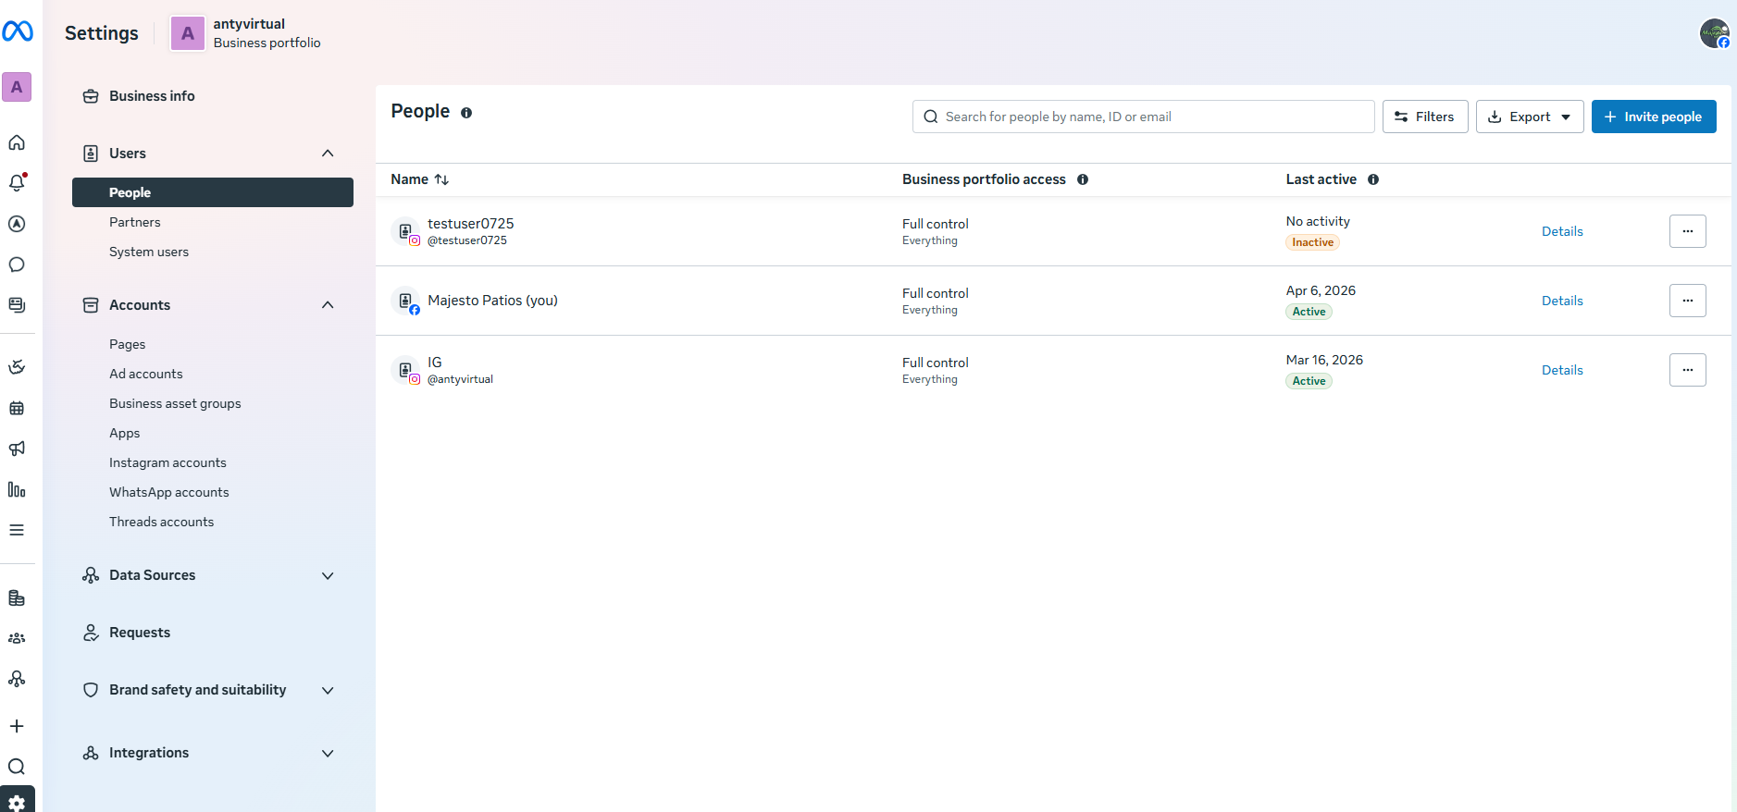Open Inbox chat bubble icon
This screenshot has width=1737, height=812.
[x=17, y=265]
